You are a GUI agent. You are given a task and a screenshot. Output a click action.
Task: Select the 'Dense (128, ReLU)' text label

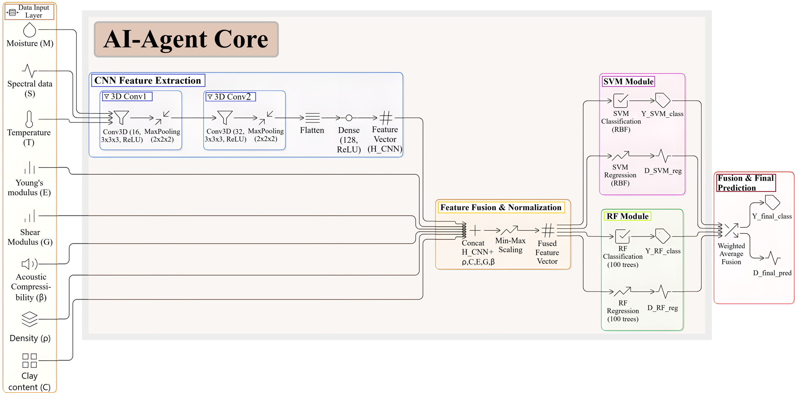coord(349,140)
